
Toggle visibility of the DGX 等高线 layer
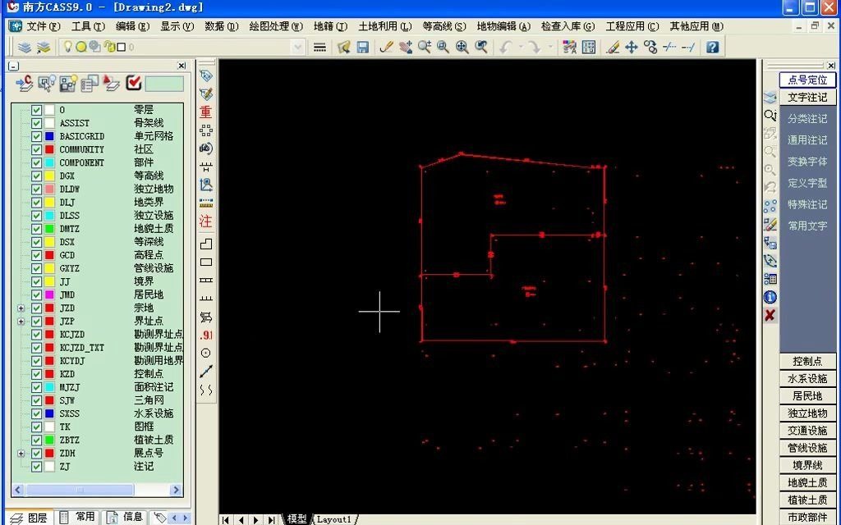tap(37, 176)
